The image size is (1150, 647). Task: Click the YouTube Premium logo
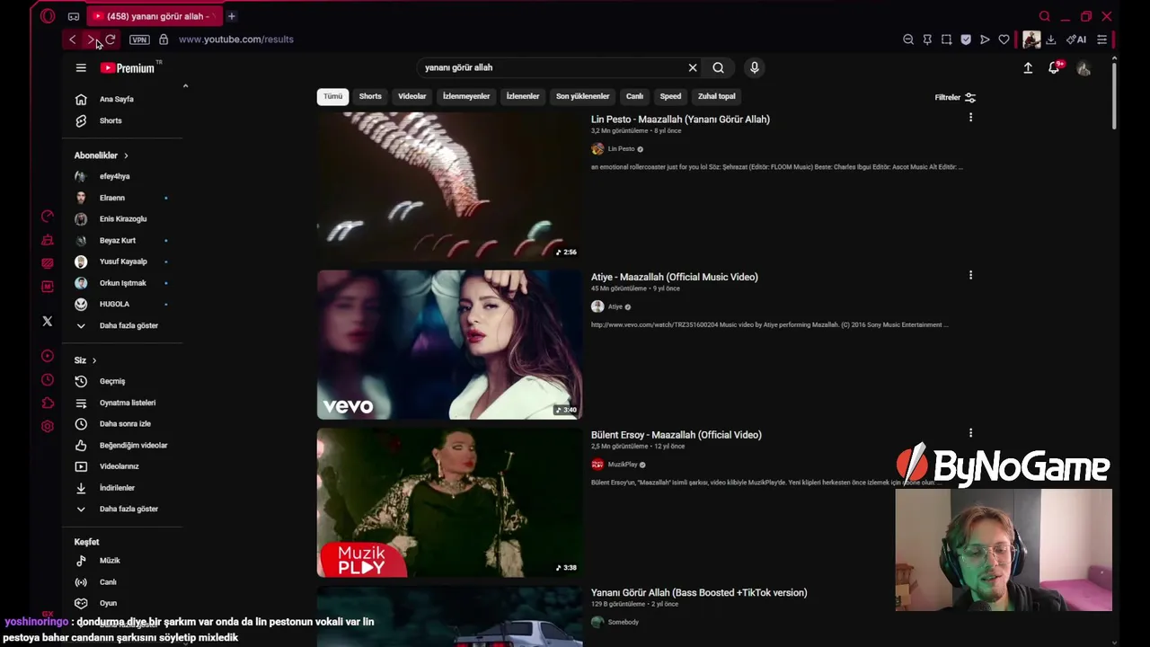129,67
